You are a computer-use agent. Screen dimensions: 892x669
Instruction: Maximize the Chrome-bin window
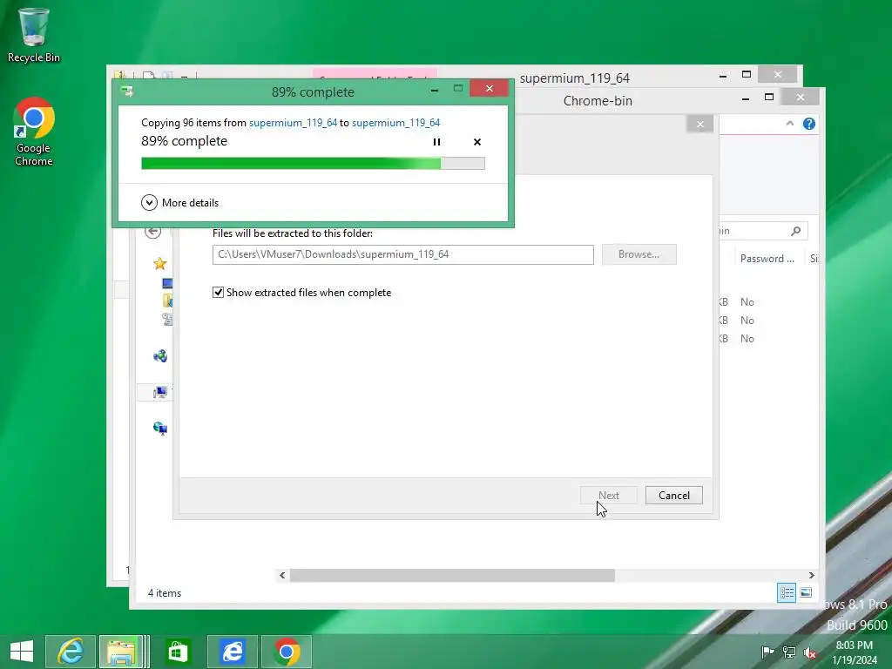[x=769, y=98]
